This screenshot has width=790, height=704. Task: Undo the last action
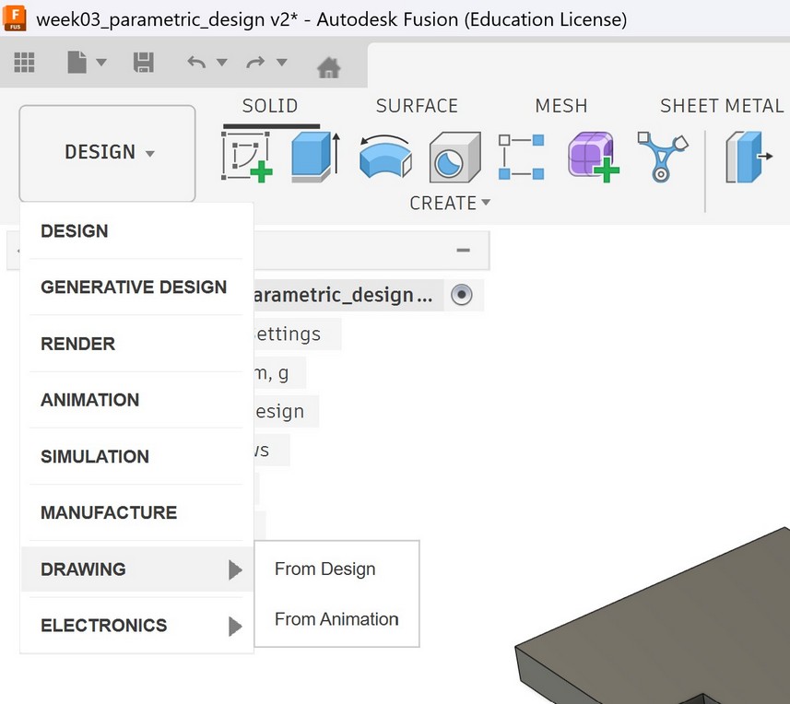(x=196, y=63)
